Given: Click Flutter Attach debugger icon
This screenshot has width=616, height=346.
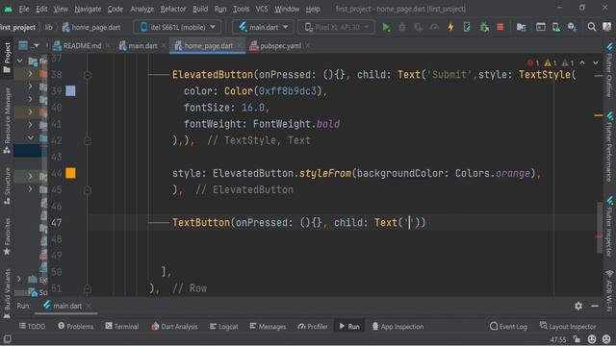Looking at the screenshot, I should pyautogui.click(x=467, y=27).
